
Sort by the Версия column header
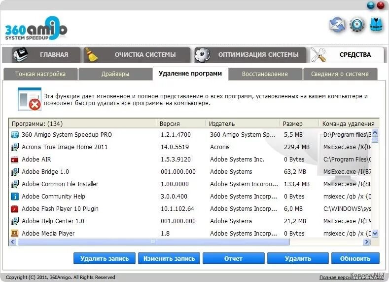point(181,124)
